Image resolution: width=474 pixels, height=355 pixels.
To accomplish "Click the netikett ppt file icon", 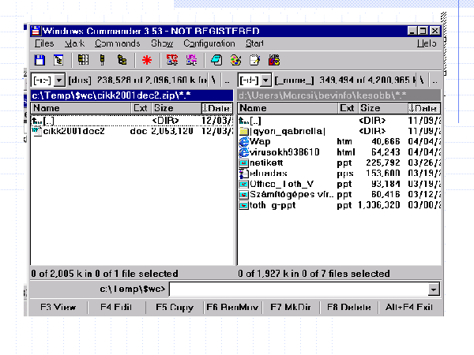I will point(244,163).
